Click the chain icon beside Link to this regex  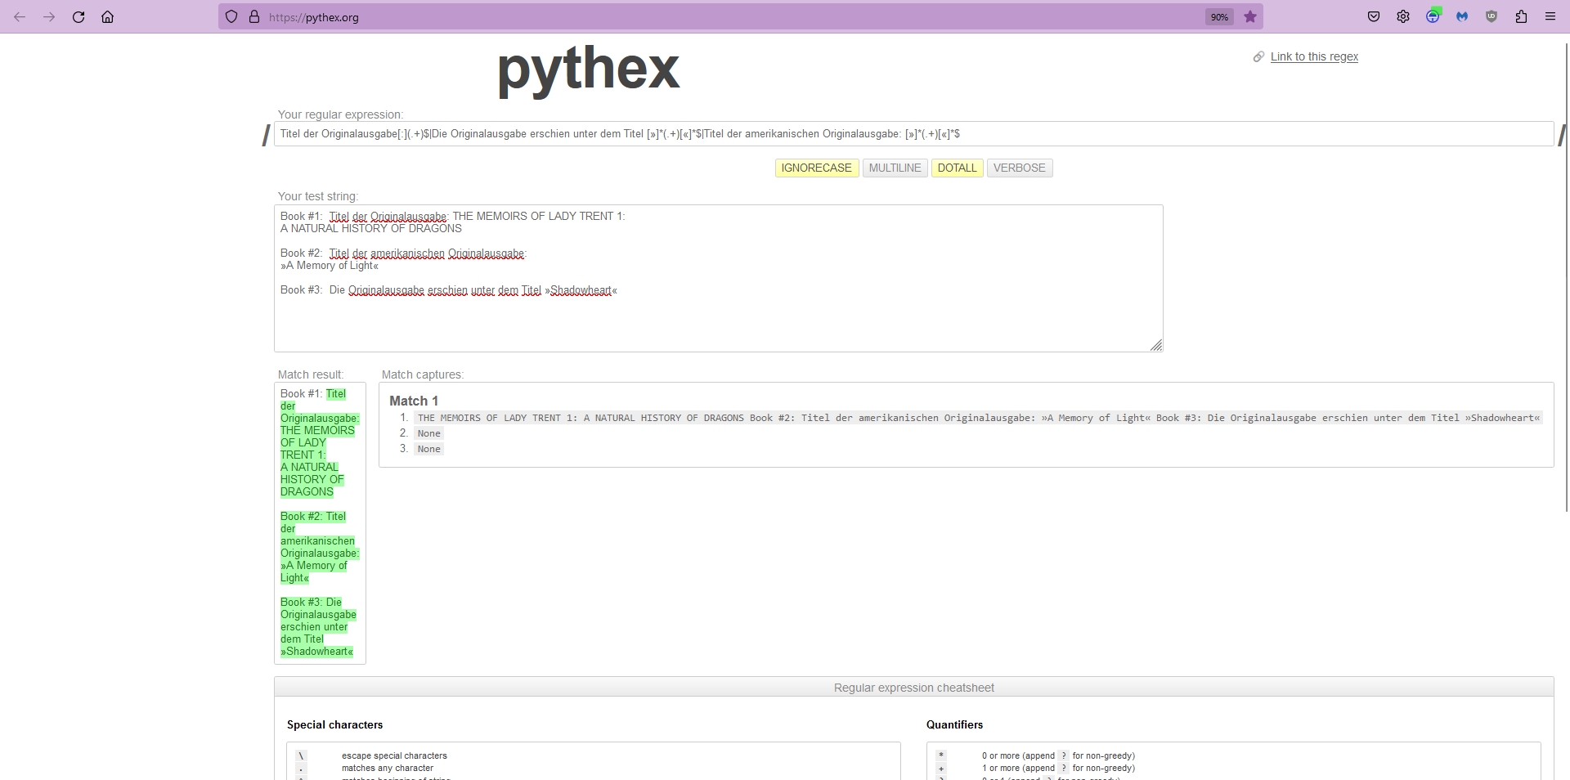1258,56
